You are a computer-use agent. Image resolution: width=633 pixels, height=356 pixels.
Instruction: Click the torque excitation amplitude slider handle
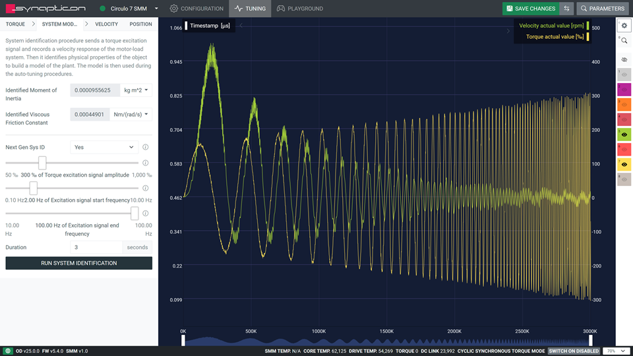pos(42,163)
